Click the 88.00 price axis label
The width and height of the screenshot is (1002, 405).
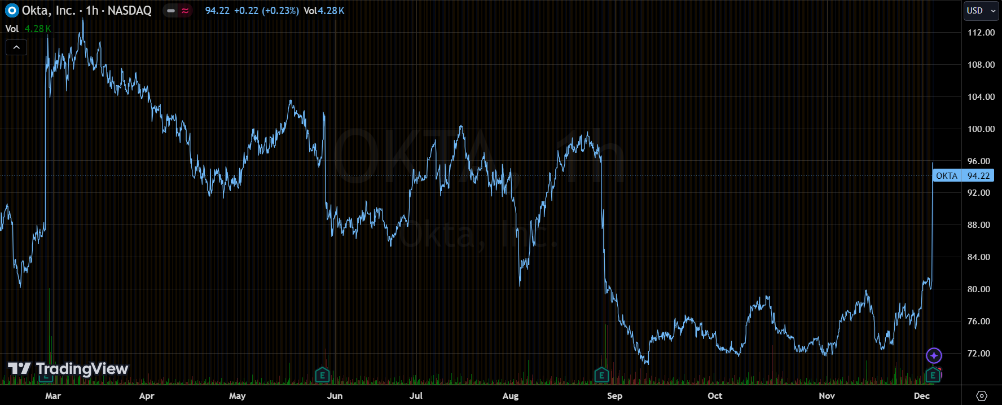click(x=978, y=225)
